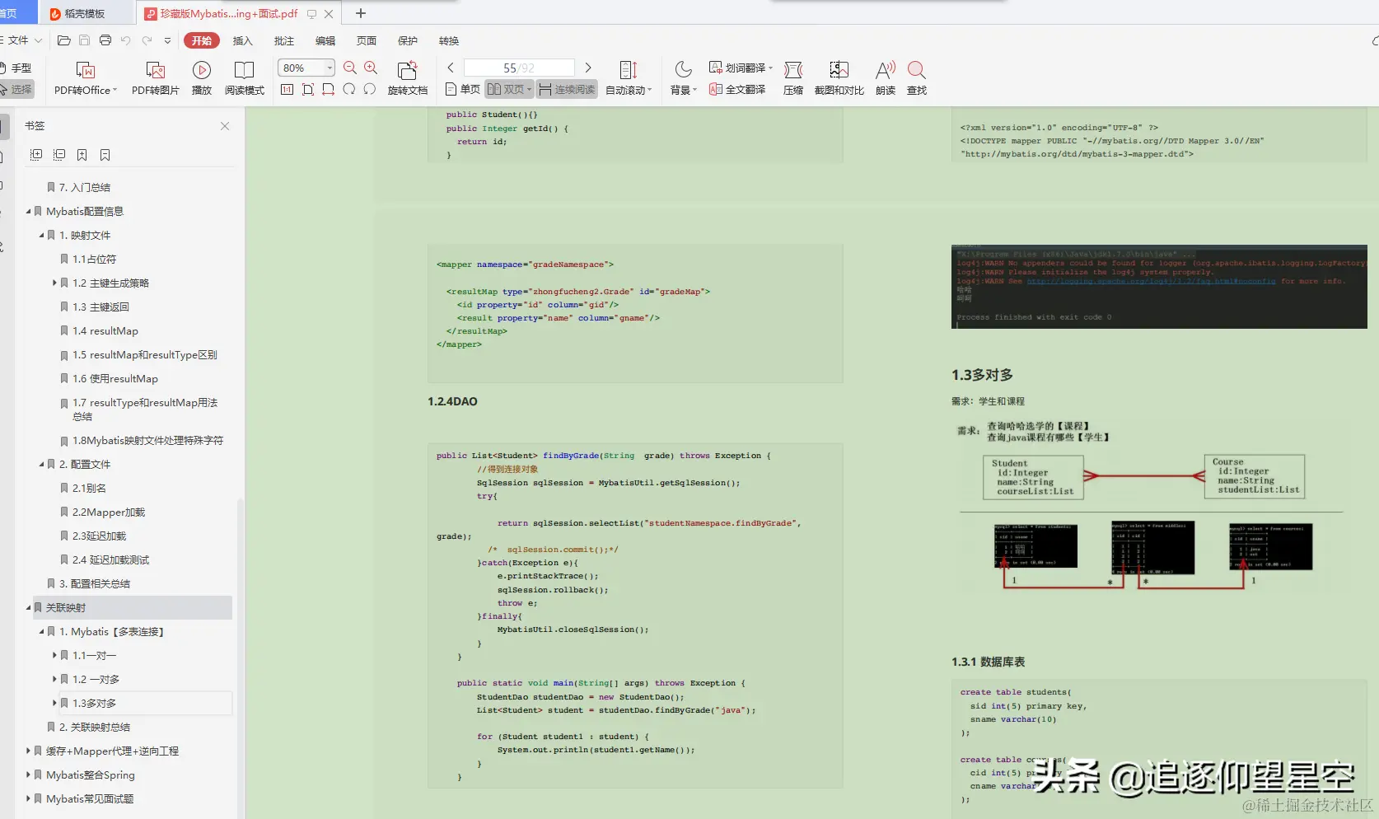Open the 保护 ribbon tab
This screenshot has height=819, width=1379.
(x=408, y=41)
